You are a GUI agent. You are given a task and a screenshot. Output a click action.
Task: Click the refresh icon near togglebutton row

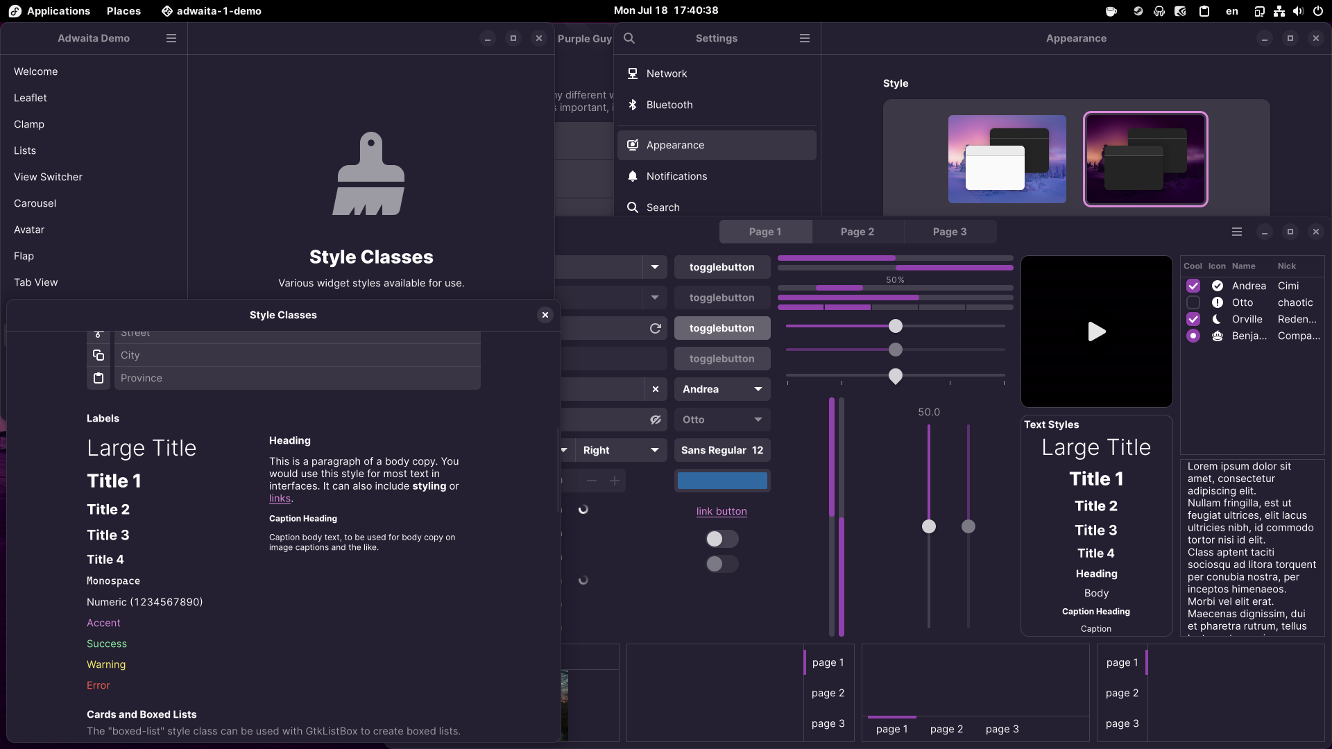(x=656, y=327)
